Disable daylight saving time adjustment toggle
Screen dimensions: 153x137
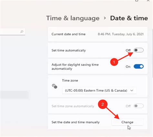(138, 67)
